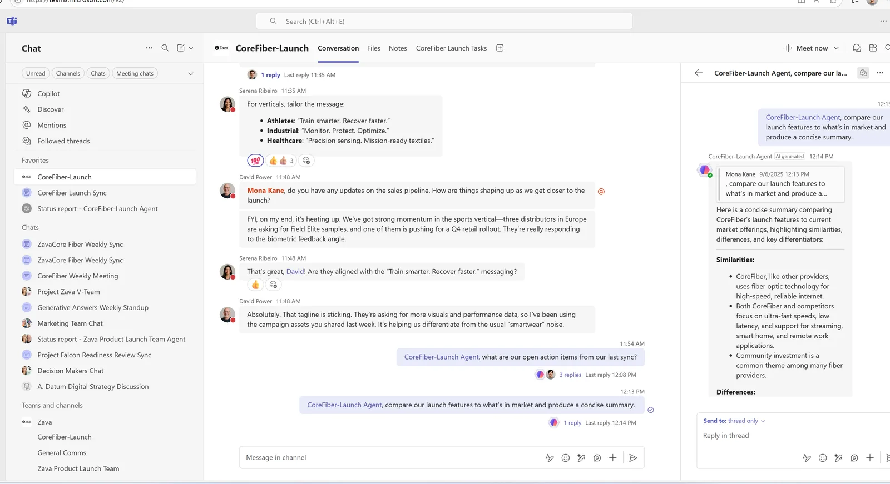Open Marketing Team Chat

[x=105, y=323]
